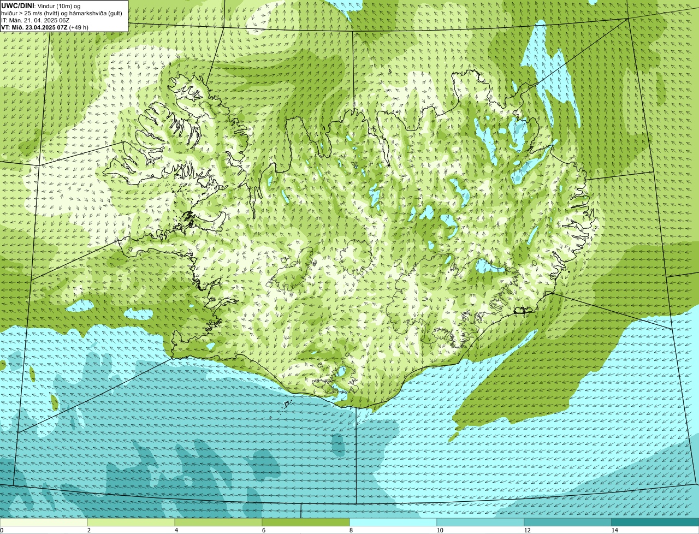The width and height of the screenshot is (699, 534).
Task: Click the legend scale label "8"
Action: click(351, 530)
